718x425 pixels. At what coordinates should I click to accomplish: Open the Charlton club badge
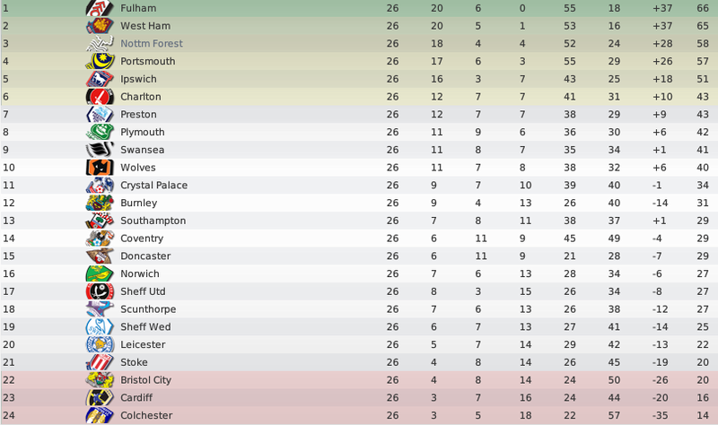100,97
